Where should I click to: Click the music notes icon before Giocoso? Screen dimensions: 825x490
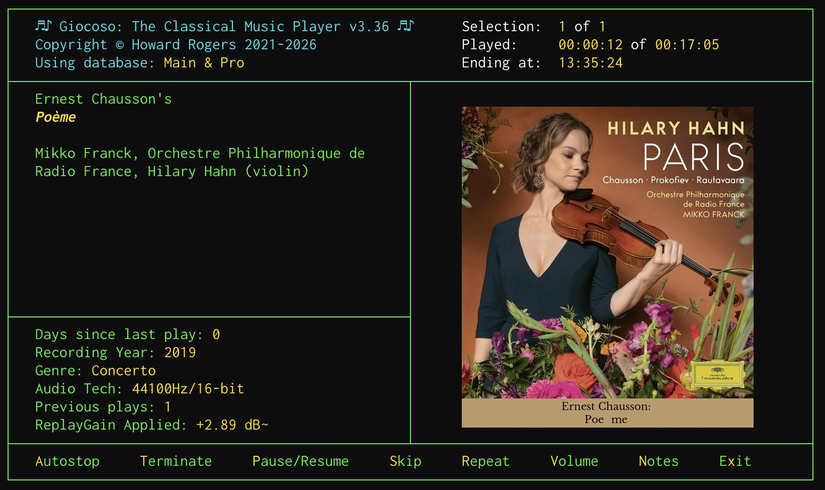tap(44, 26)
